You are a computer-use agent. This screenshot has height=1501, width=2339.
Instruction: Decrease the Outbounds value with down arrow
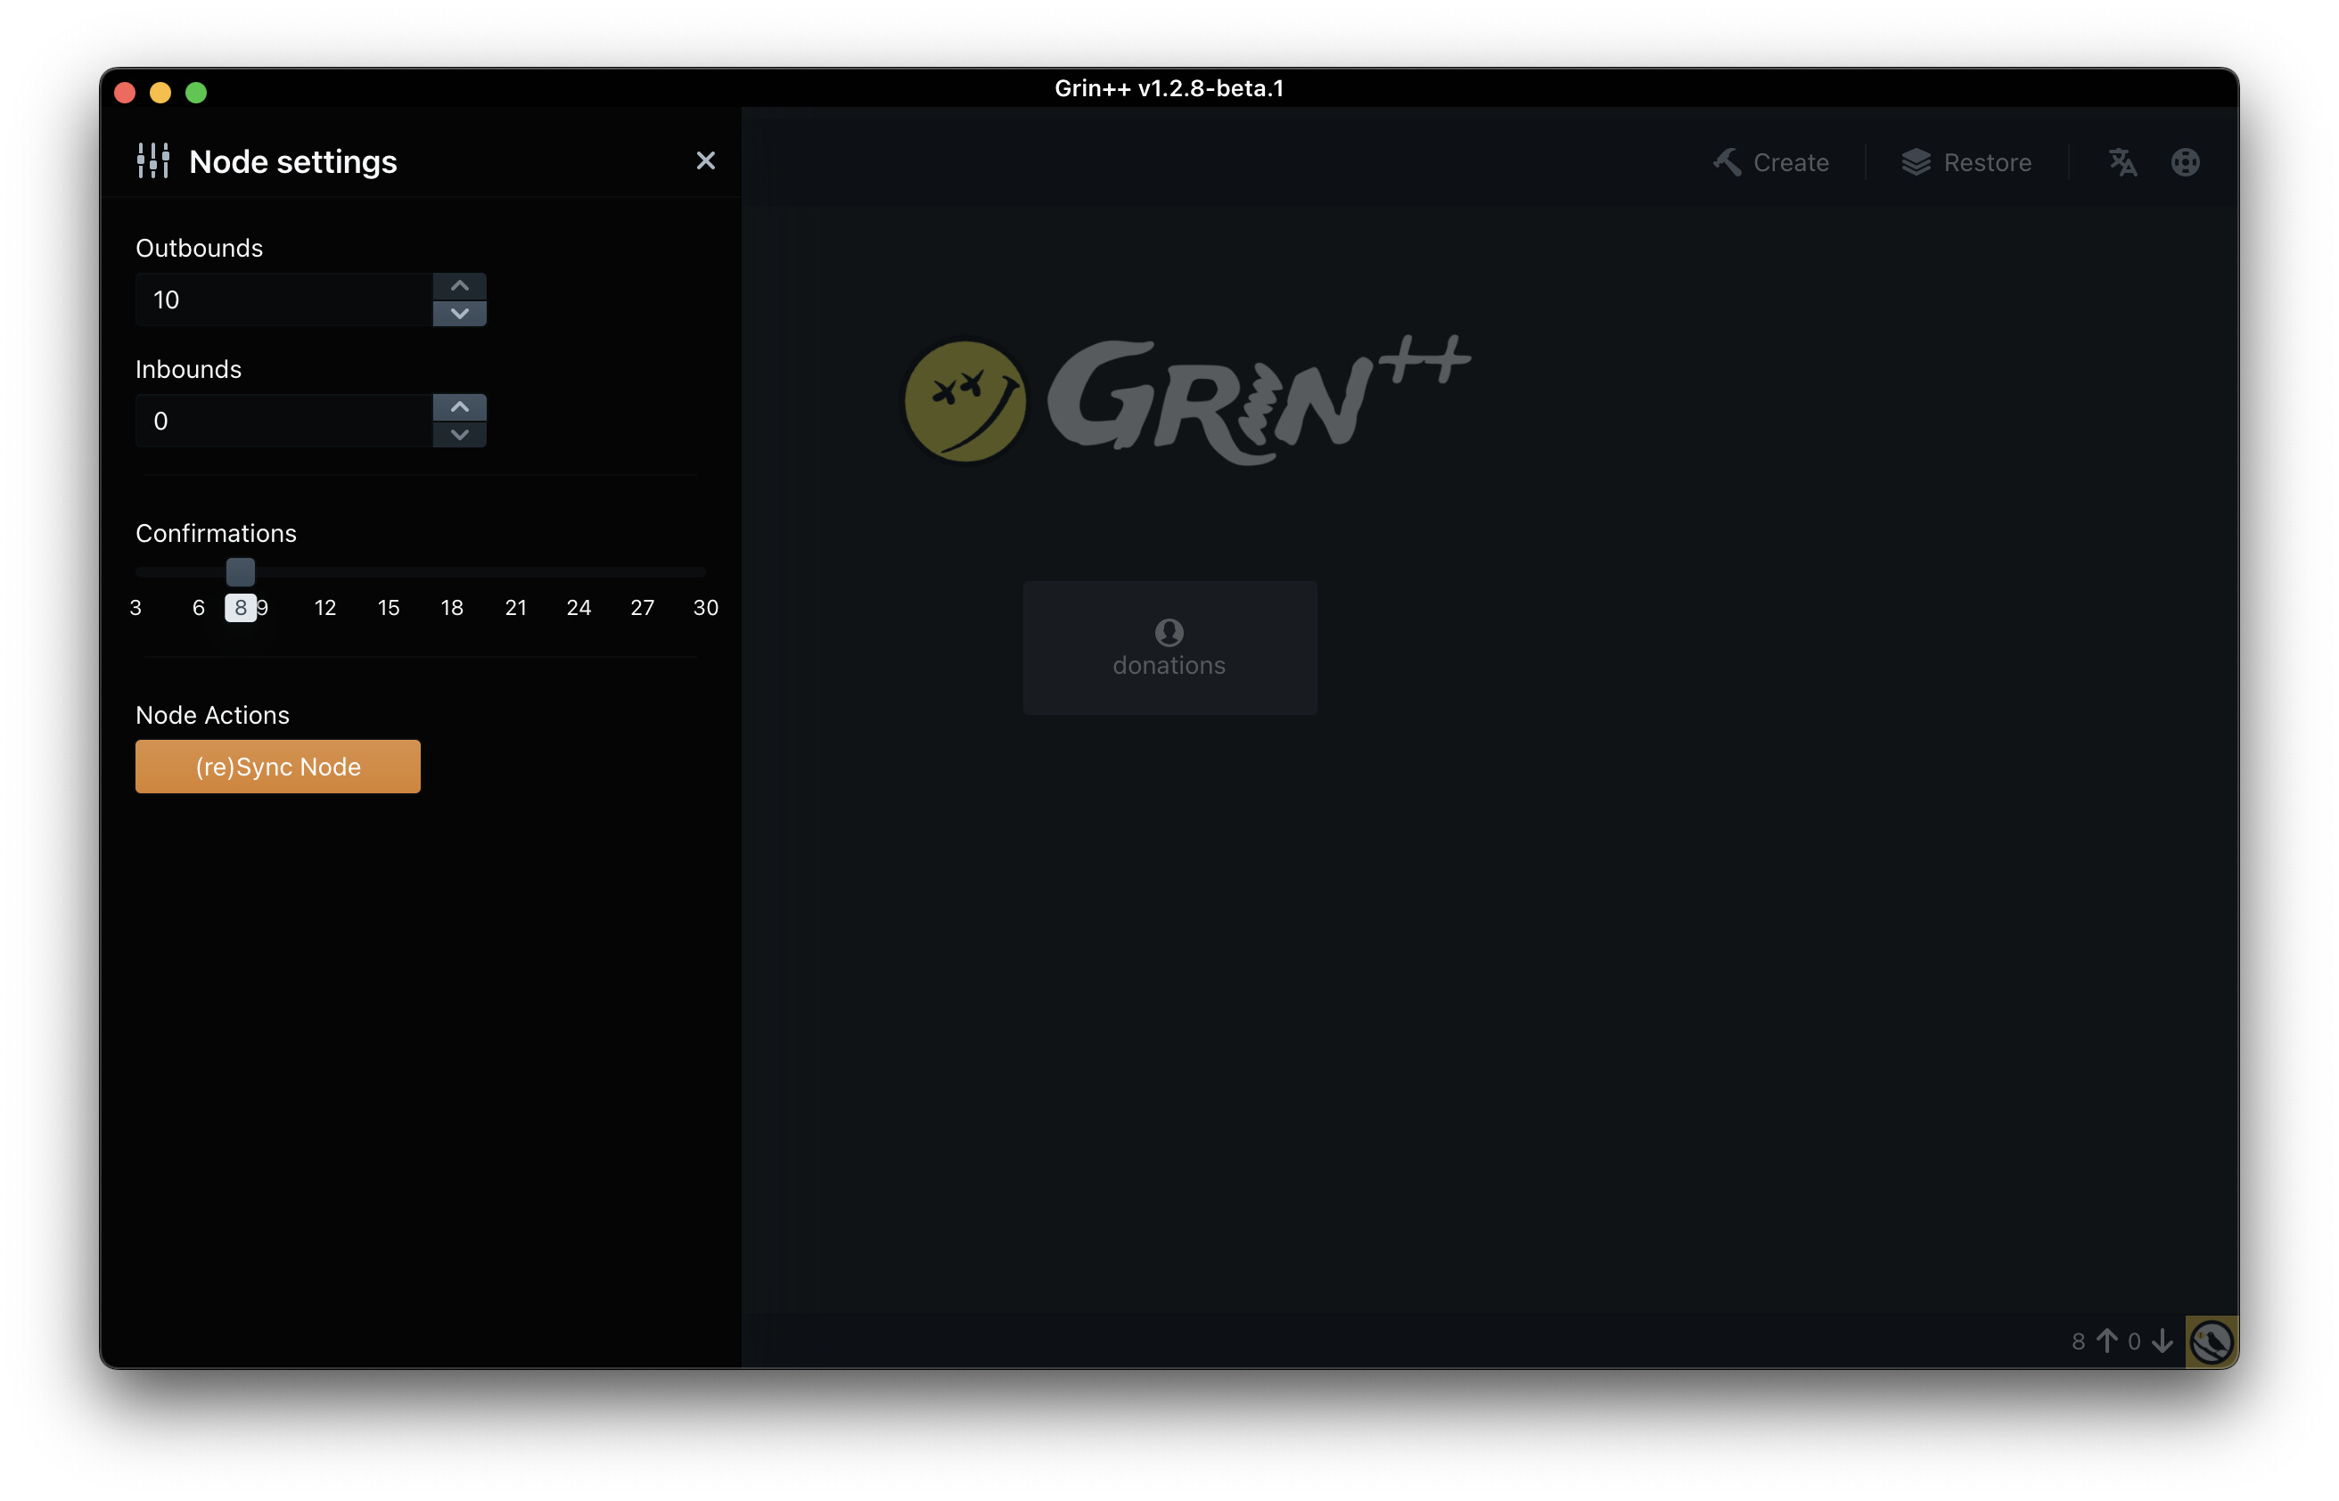[x=459, y=313]
